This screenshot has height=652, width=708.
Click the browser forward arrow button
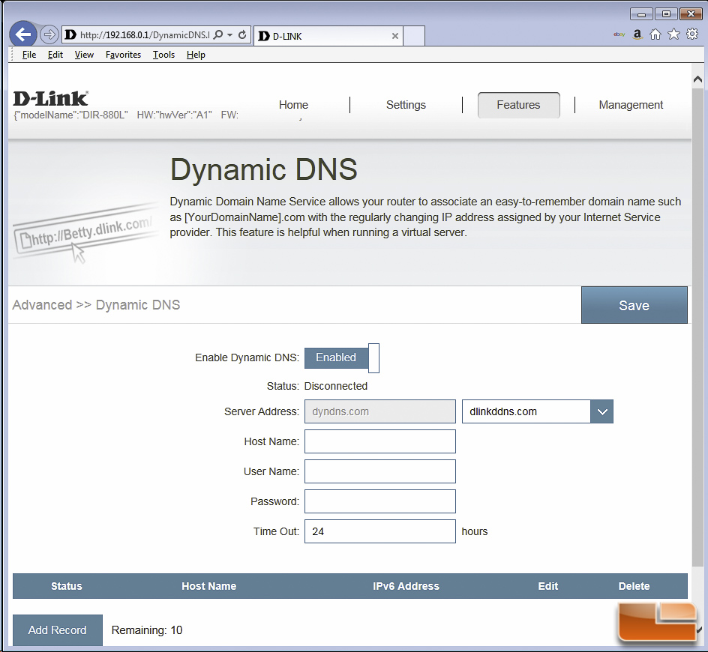[49, 34]
